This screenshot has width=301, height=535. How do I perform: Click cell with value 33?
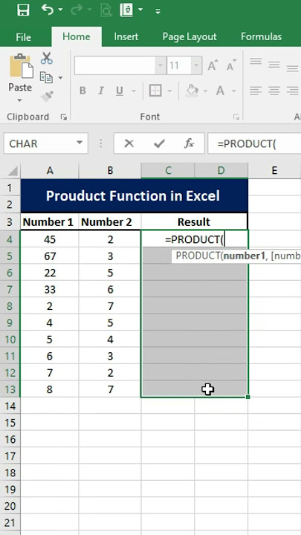click(x=50, y=290)
